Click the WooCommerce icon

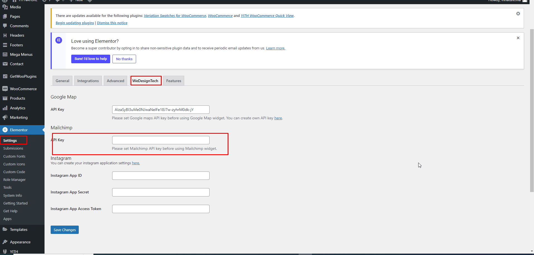[x=5, y=89]
